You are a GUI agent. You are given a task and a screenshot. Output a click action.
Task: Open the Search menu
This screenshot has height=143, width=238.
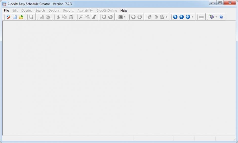40,10
